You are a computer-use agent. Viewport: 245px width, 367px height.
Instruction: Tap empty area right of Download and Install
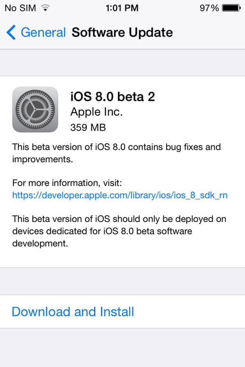coord(192,312)
